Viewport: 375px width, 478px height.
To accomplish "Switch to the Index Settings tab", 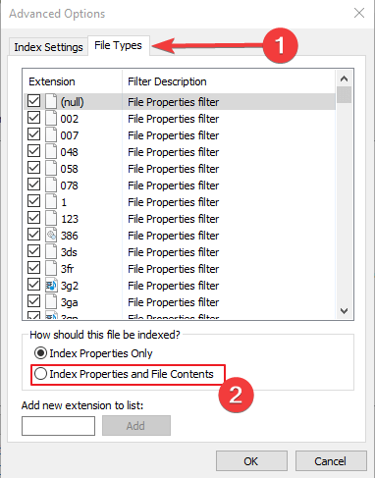I will pos(48,47).
